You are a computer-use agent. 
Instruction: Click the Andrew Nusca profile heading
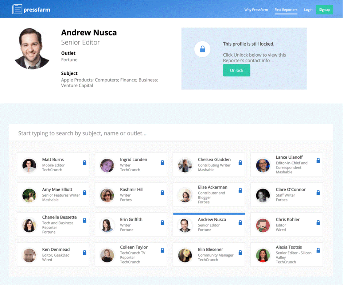89,32
